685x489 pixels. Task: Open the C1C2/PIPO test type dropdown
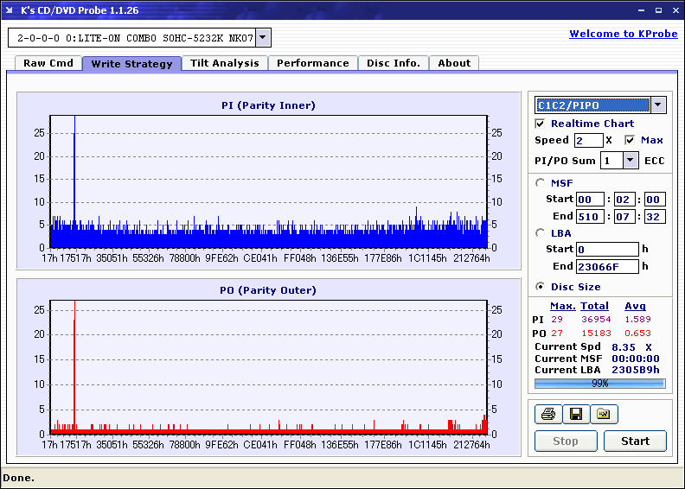click(658, 105)
